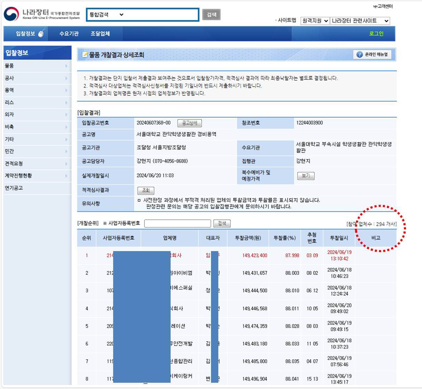Click the notepad icon beside 물품 개찰결과 상세조회

pos(85,55)
